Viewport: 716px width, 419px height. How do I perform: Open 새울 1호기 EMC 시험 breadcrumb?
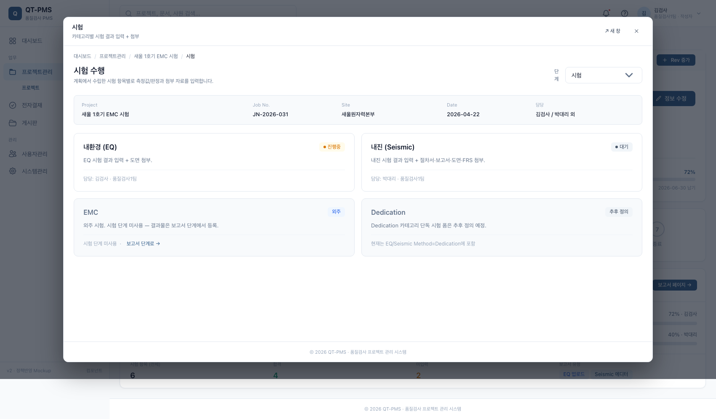tap(156, 56)
